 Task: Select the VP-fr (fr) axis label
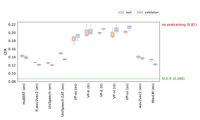tap(89, 91)
